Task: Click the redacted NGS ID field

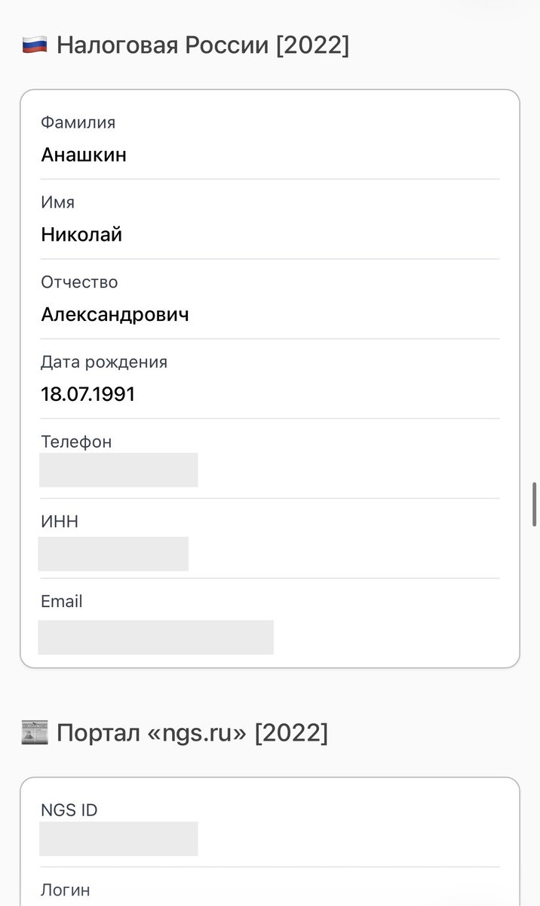Action: click(x=118, y=839)
